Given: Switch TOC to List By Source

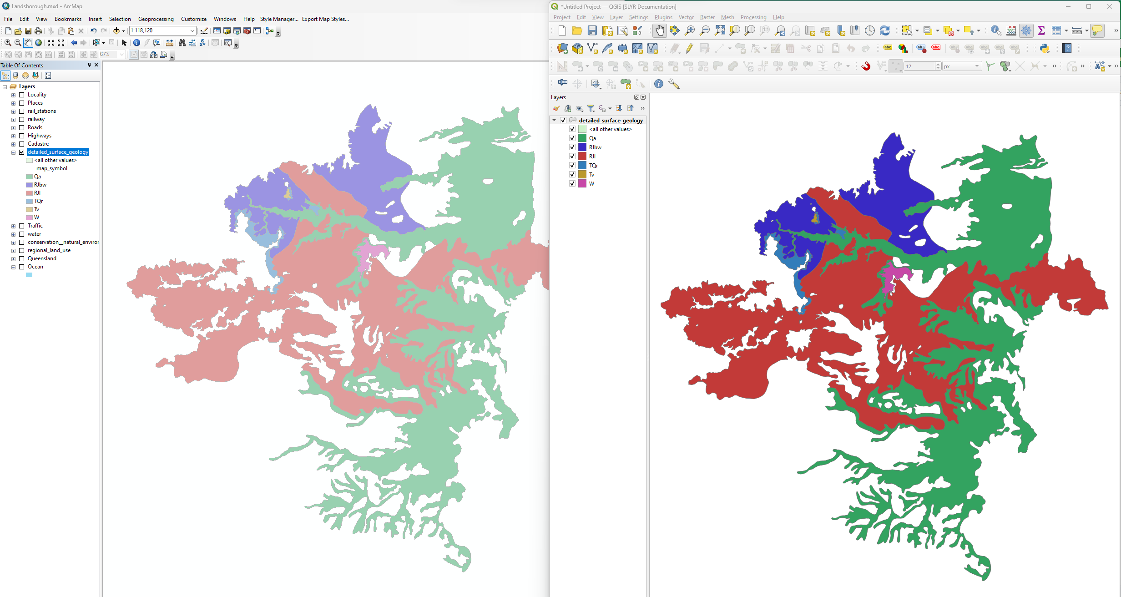Looking at the screenshot, I should click(15, 76).
